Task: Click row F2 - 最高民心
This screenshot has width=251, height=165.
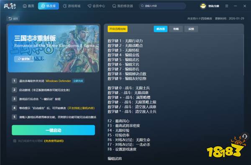Action: 118,121
